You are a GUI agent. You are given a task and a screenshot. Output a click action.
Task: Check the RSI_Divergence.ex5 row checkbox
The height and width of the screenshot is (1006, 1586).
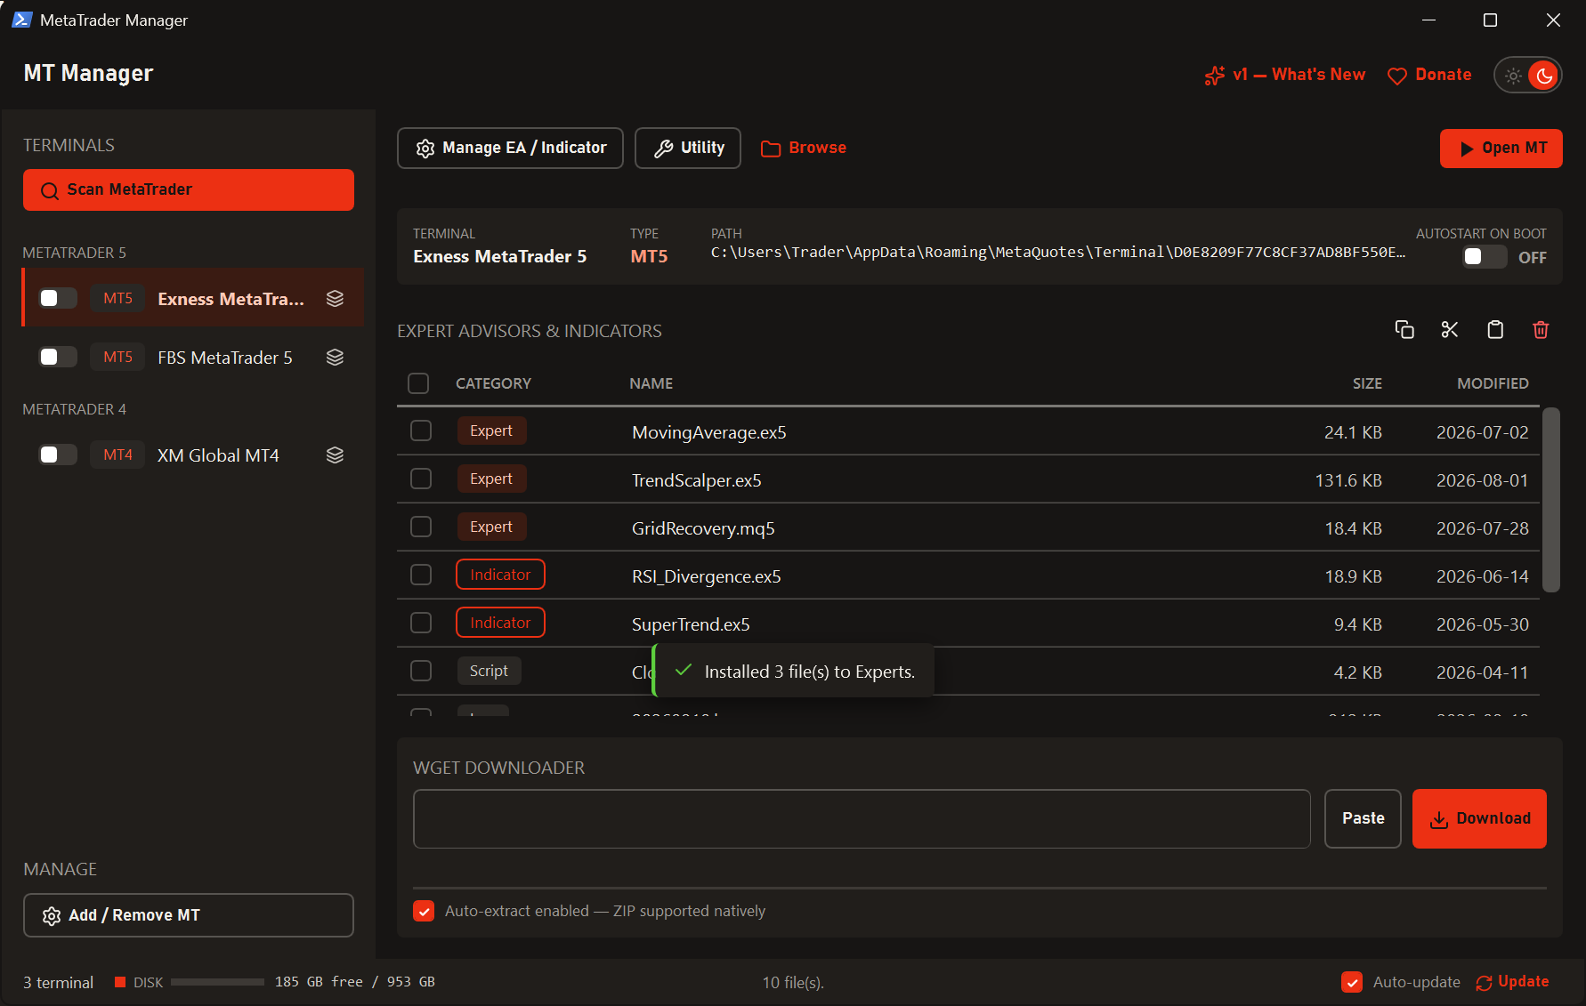421,575
